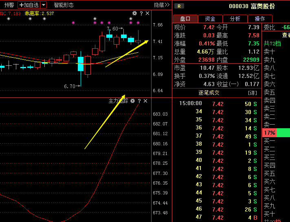
Task: Open the [详] details link for 逐笔成交
Action: click(x=253, y=93)
